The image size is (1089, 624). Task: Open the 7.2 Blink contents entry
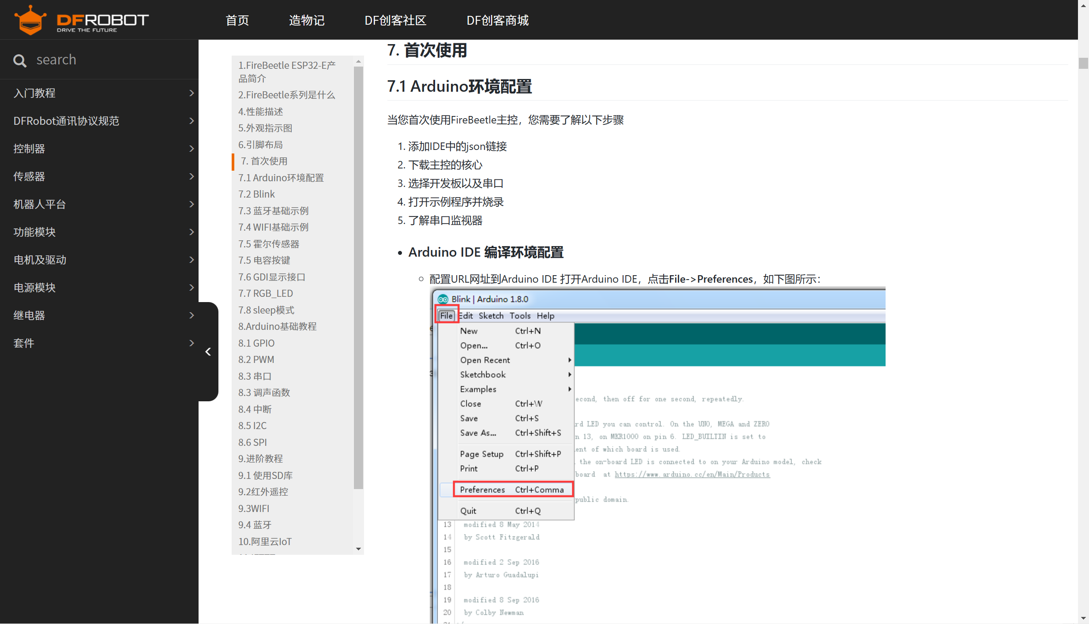point(256,194)
